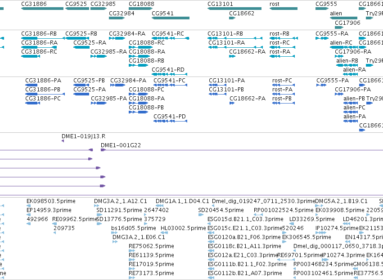383x280 pixels.
Task: Click EST HL03002.5prime
Action: tap(164, 233)
